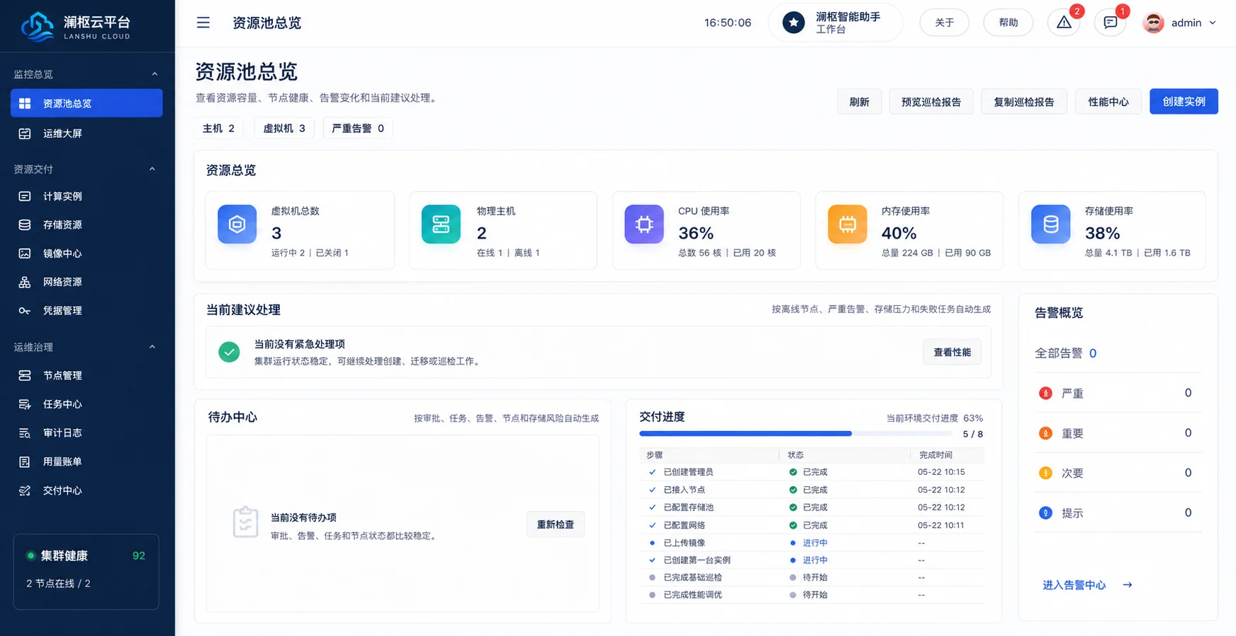Open the admin account dropdown arrow
The image size is (1236, 636).
tap(1213, 23)
